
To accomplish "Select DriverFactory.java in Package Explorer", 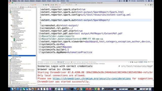I will [19, 18].
